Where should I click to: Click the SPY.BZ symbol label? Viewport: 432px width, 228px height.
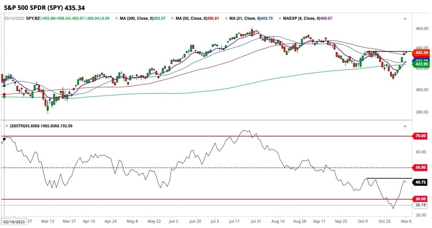[33, 19]
